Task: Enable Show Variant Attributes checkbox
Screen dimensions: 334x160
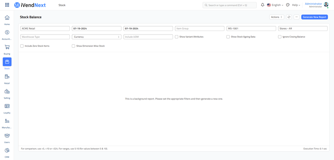Action: 176,37
